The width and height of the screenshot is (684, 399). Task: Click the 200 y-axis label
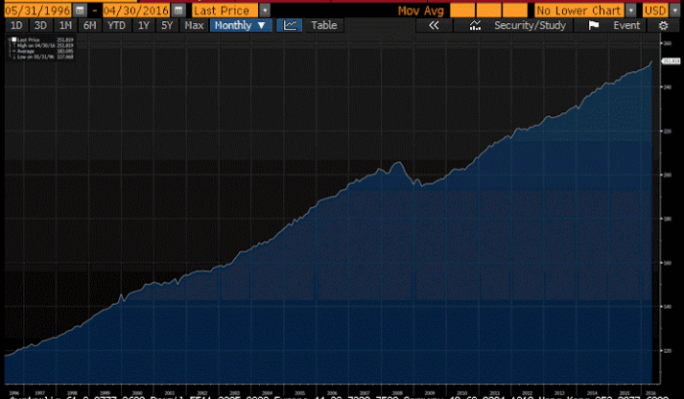pyautogui.click(x=667, y=175)
